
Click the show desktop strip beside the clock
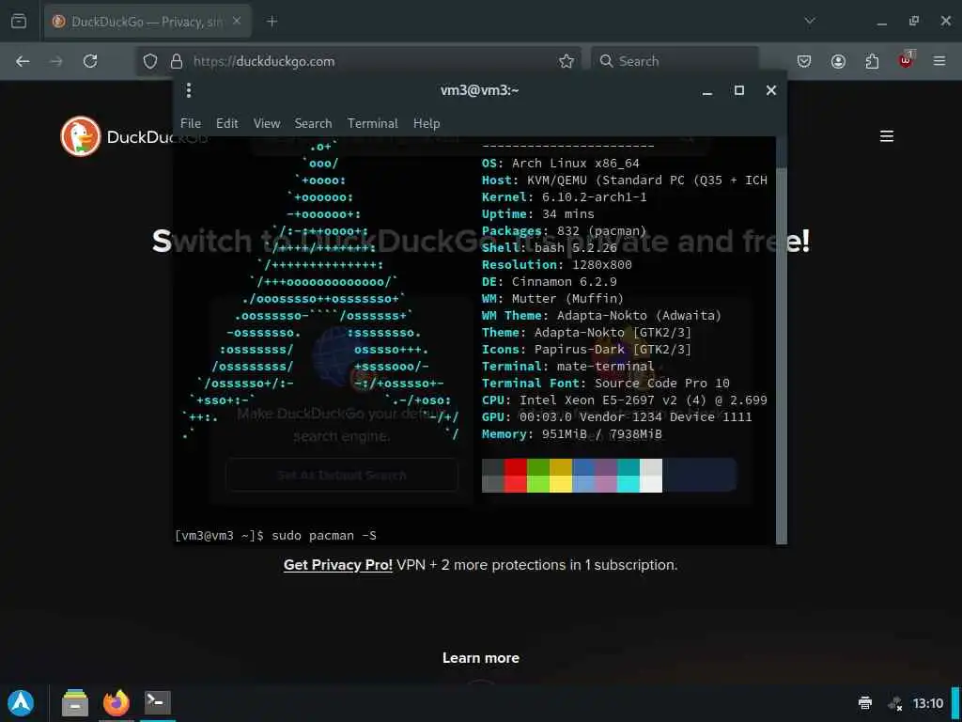955,703
